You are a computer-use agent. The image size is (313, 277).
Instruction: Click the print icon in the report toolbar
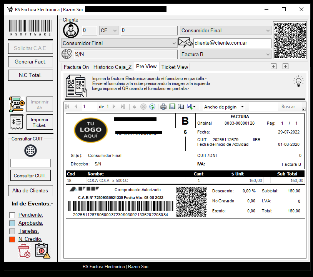[163, 107]
